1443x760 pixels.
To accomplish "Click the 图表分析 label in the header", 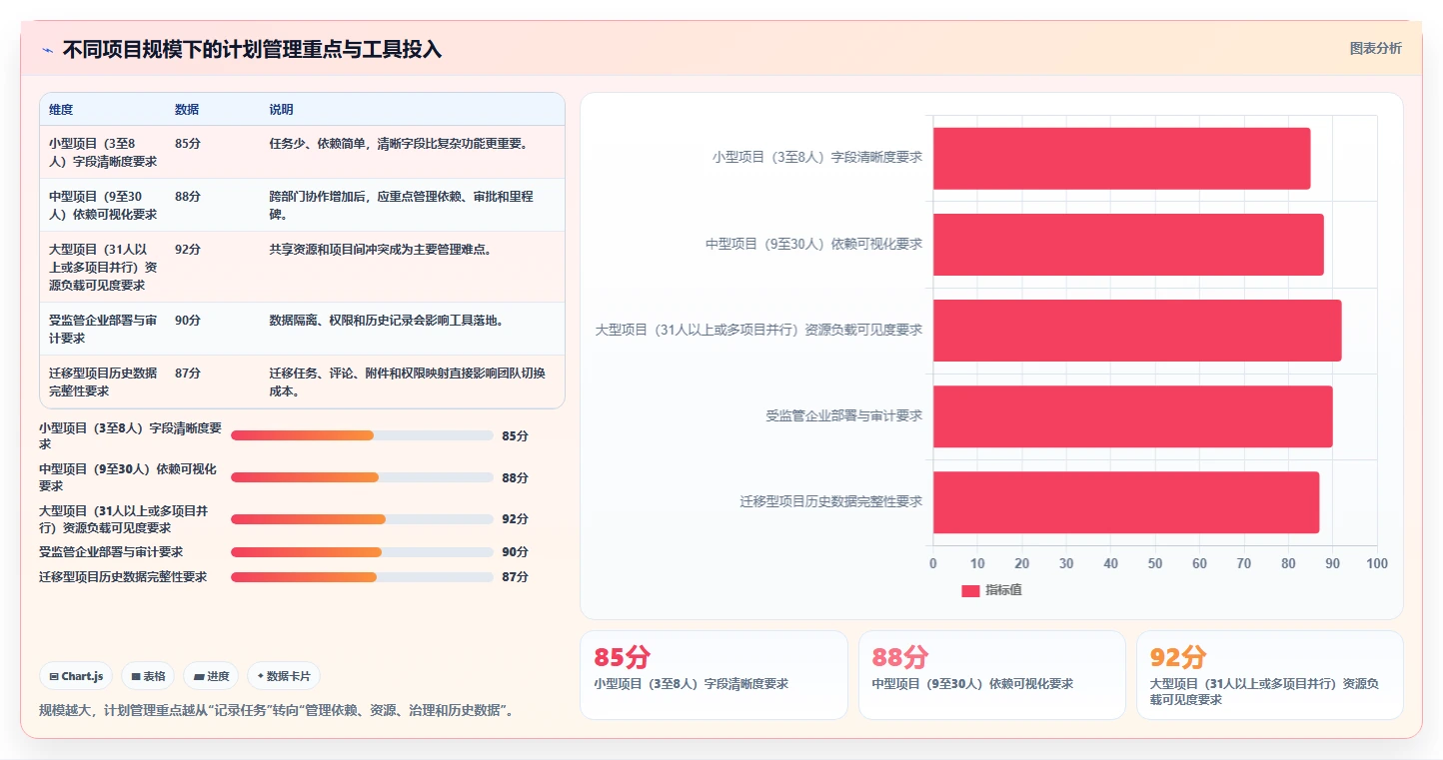I will [1375, 48].
